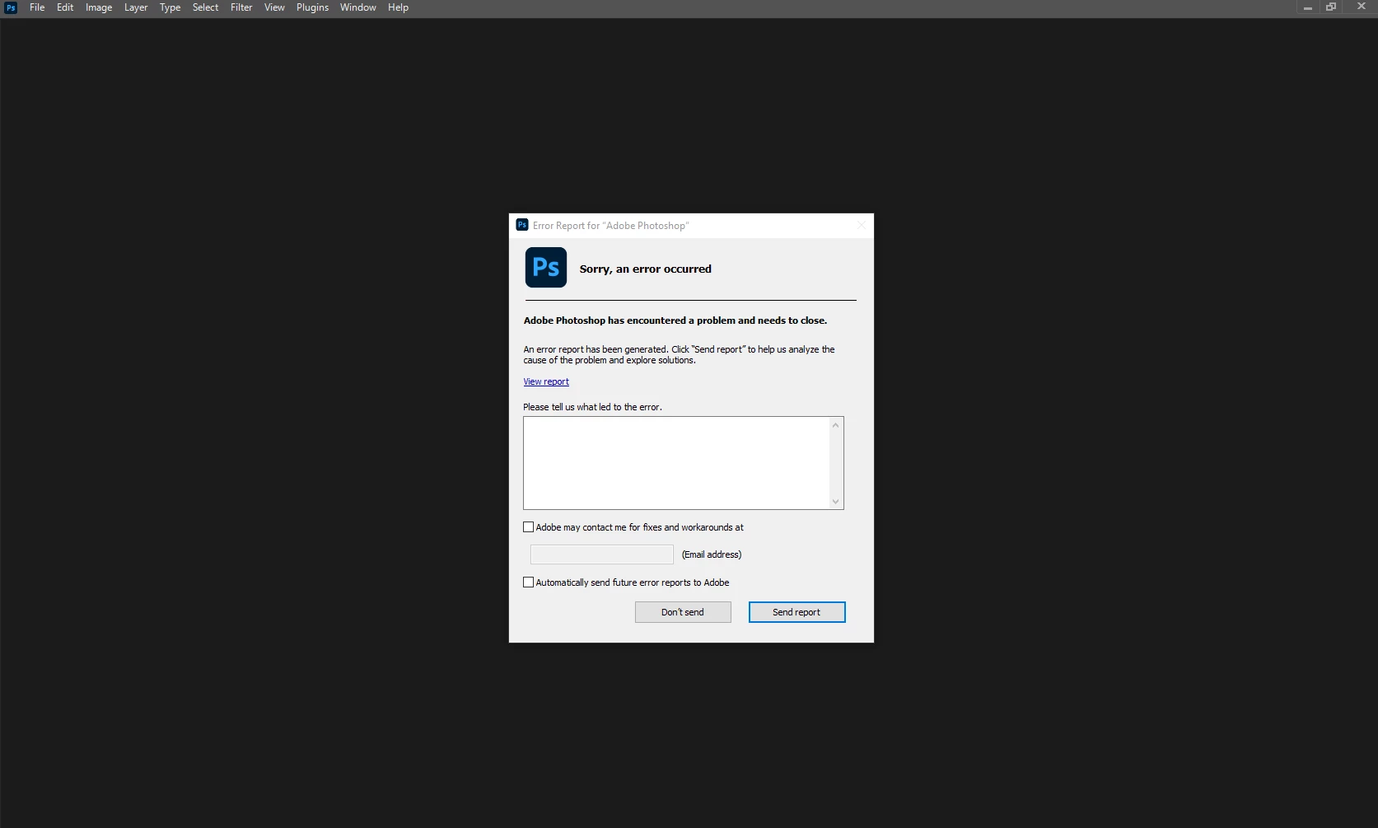1378x828 pixels.
Task: Open the Image menu
Action: [x=99, y=7]
